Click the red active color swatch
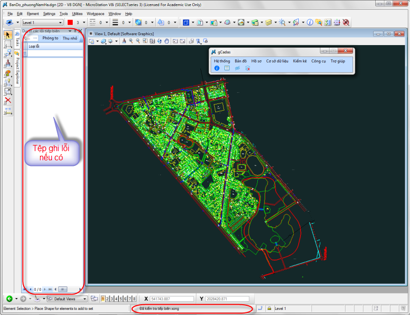 coord(70,23)
